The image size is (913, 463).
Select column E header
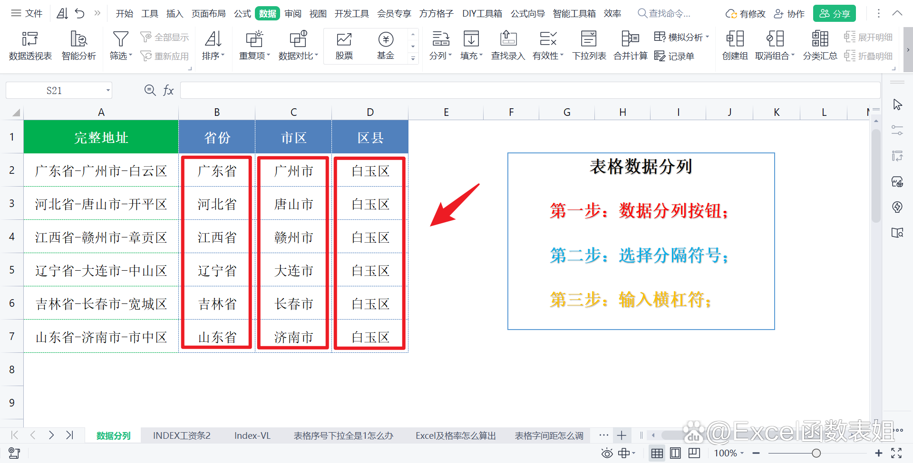[446, 112]
